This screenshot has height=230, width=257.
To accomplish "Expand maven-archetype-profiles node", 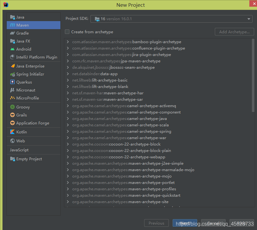I will point(68,189).
